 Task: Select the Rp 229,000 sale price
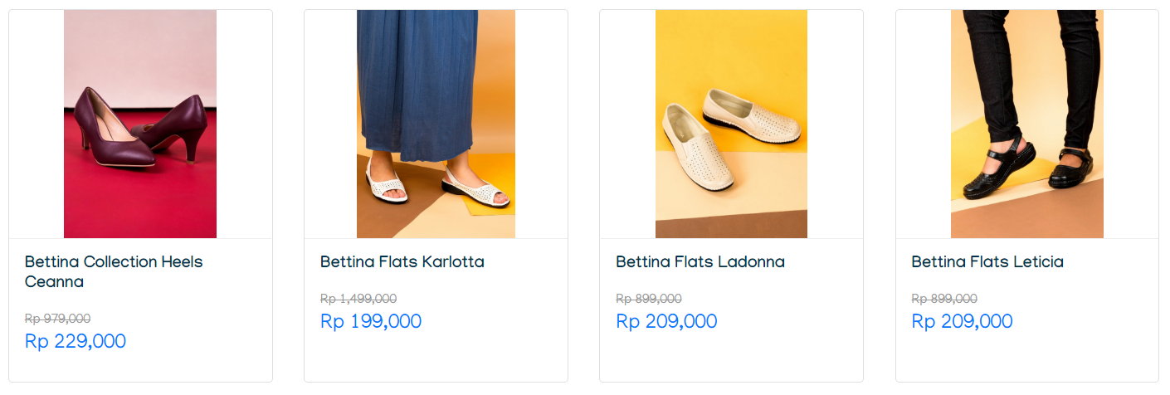(76, 341)
